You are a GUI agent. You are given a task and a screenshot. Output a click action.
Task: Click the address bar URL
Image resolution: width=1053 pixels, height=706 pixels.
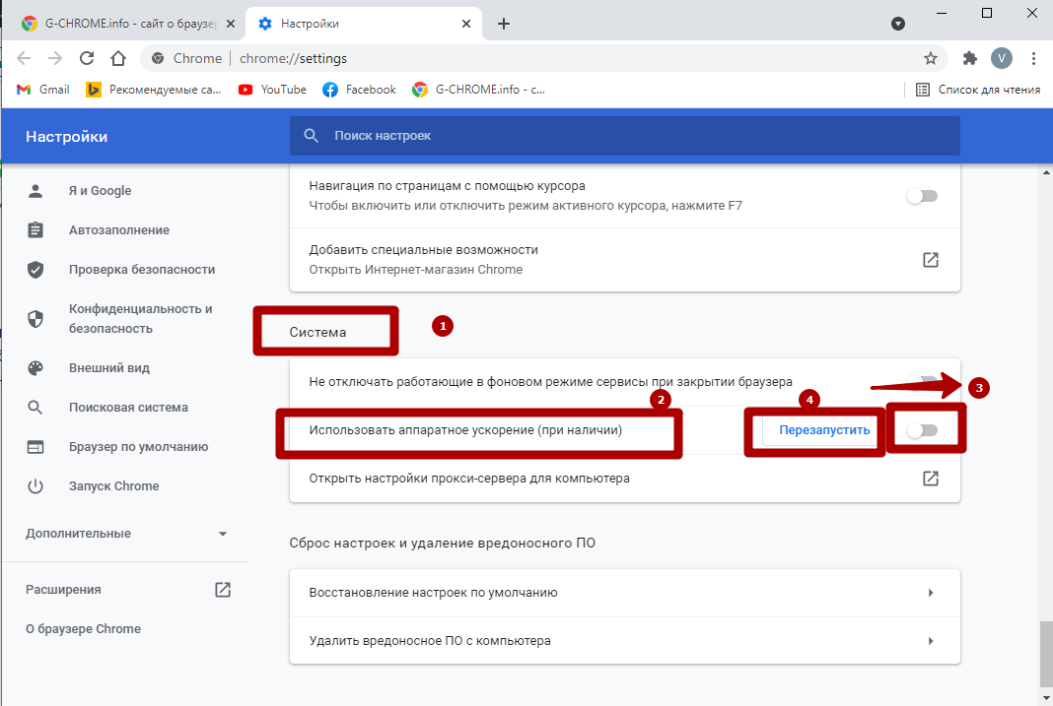coord(294,58)
